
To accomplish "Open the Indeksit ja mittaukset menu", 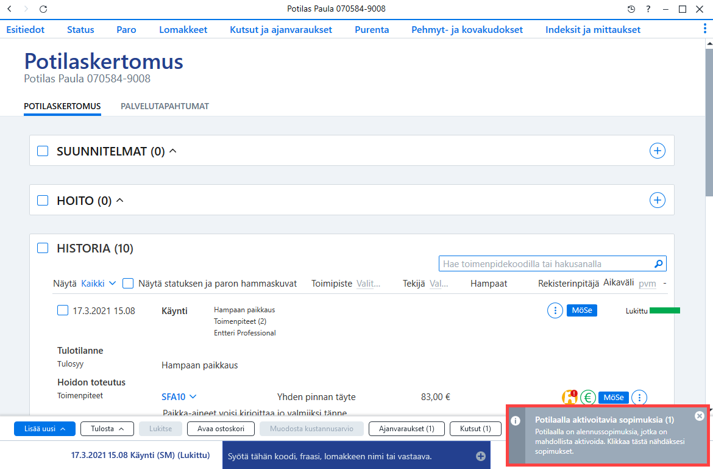I will [x=593, y=29].
